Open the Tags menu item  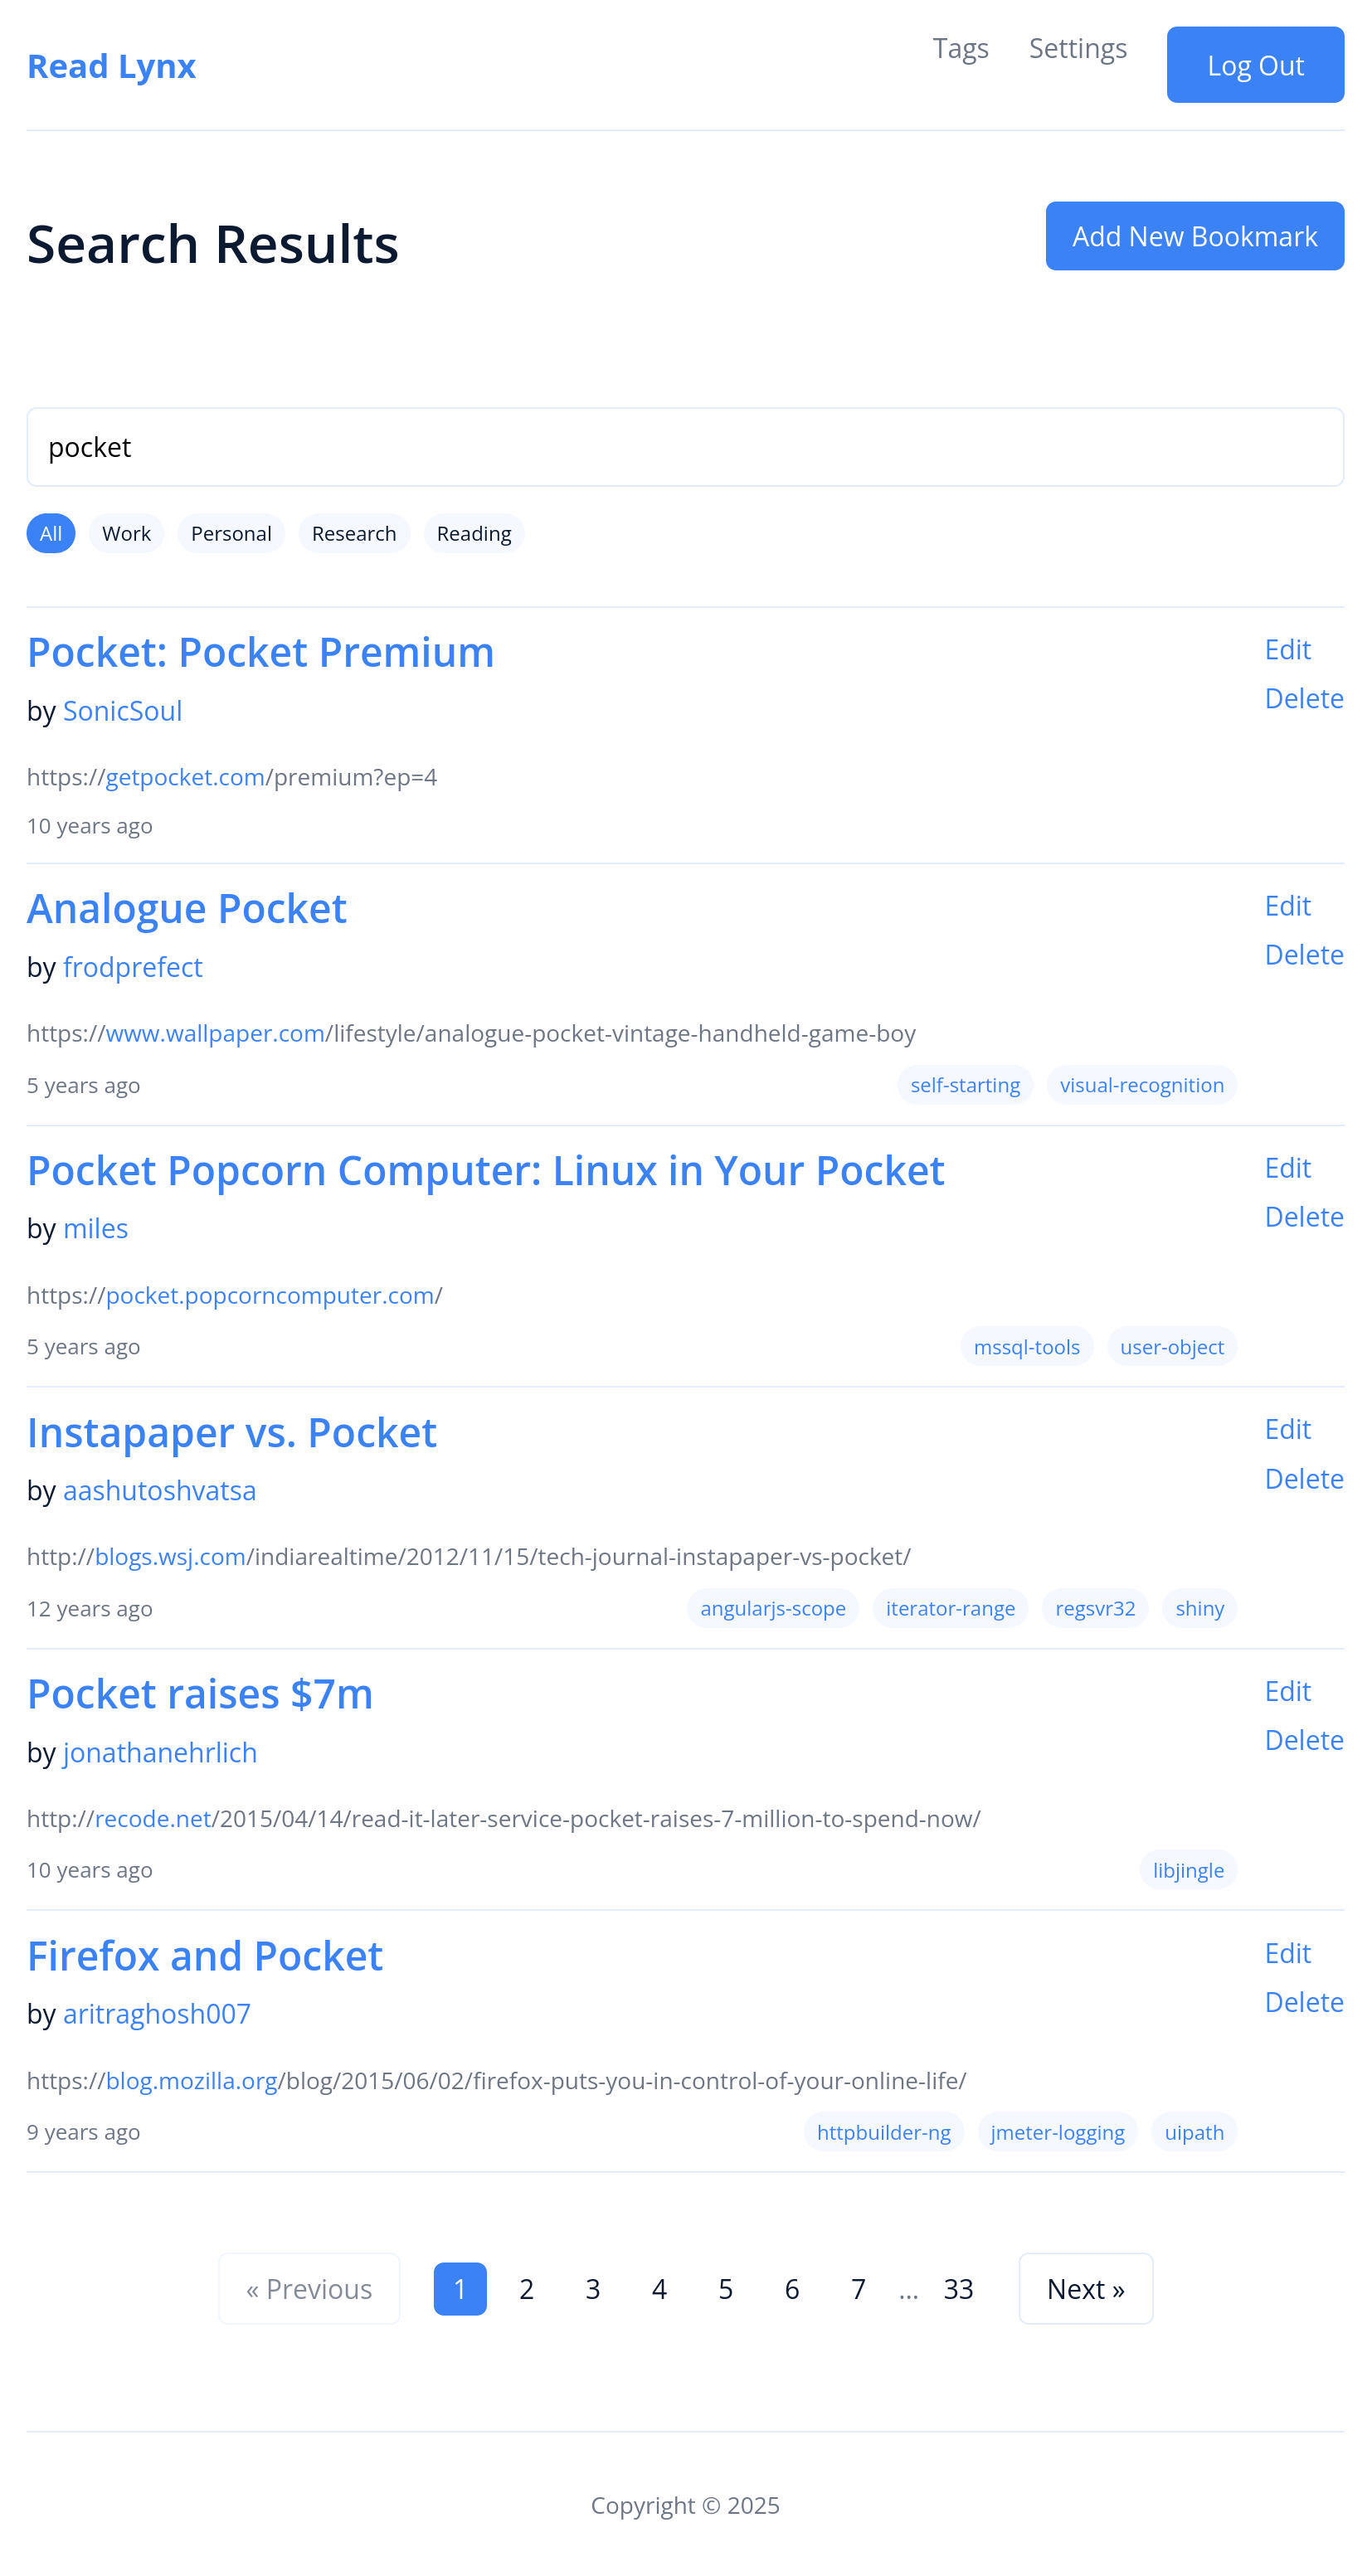(x=960, y=48)
